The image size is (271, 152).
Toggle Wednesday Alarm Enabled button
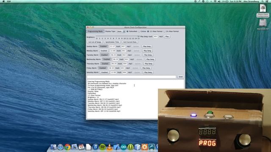click(107, 59)
